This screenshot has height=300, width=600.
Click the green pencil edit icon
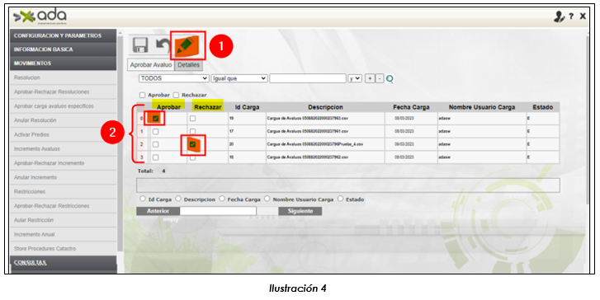[x=188, y=45]
